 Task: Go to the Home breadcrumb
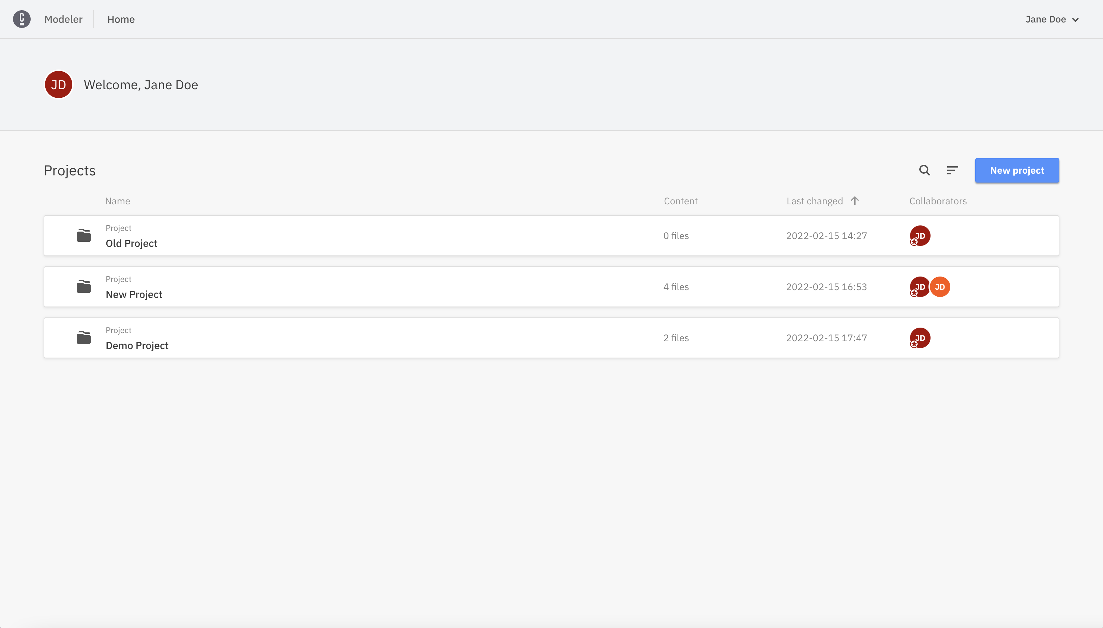click(121, 19)
